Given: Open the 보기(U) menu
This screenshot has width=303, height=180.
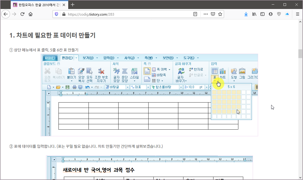Looking at the screenshot, I should pos(88,58).
